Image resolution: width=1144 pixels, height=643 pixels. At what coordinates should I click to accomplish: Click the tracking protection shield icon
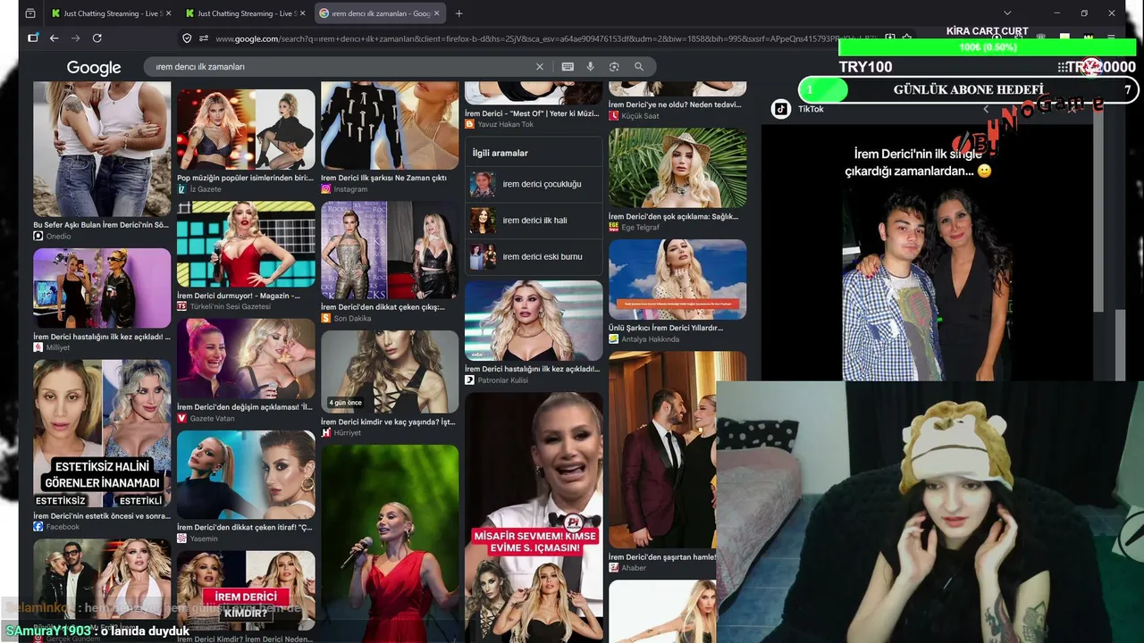tap(187, 38)
